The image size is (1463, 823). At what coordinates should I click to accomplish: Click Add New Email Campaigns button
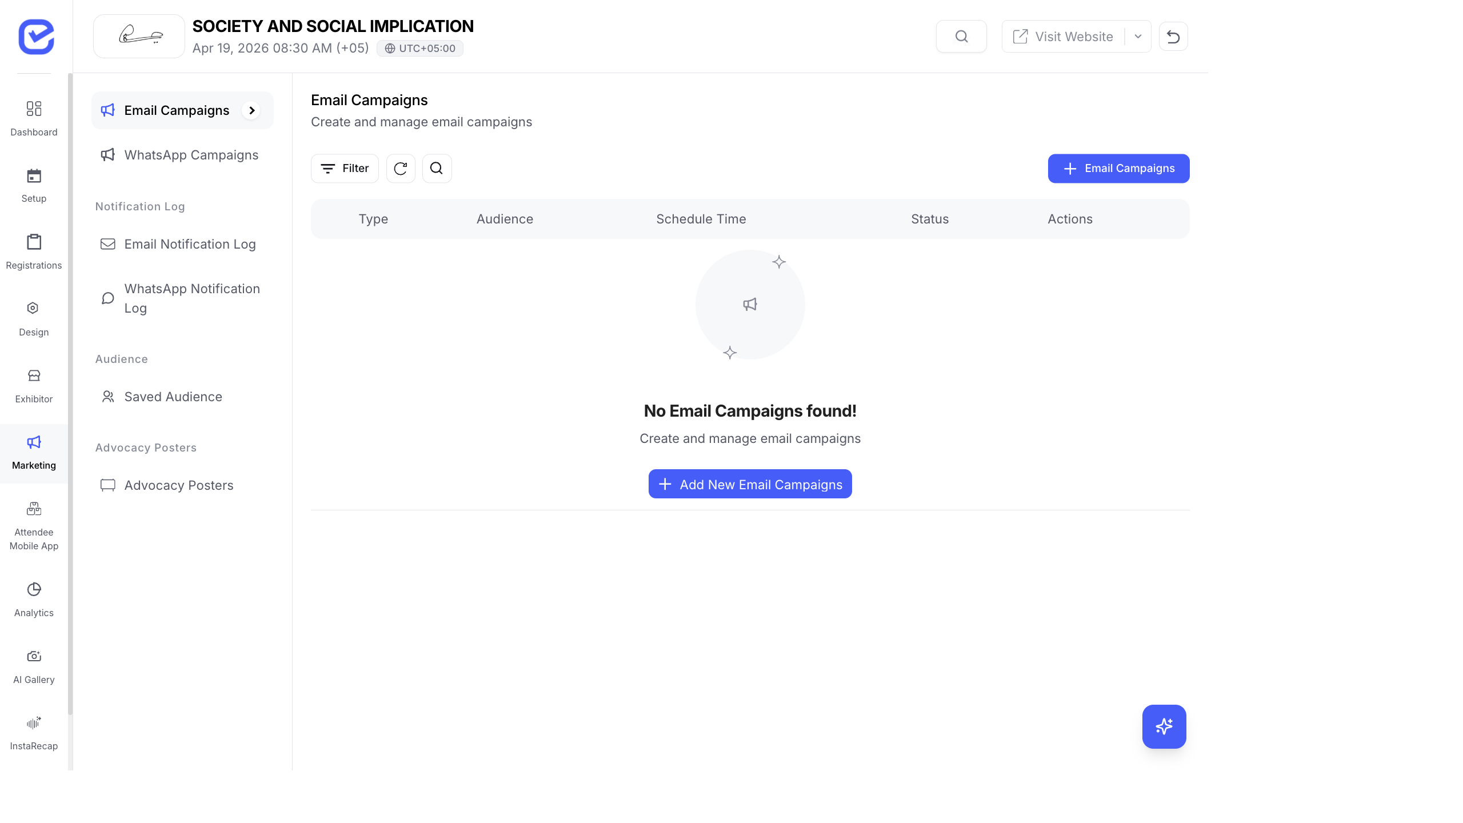(x=750, y=484)
